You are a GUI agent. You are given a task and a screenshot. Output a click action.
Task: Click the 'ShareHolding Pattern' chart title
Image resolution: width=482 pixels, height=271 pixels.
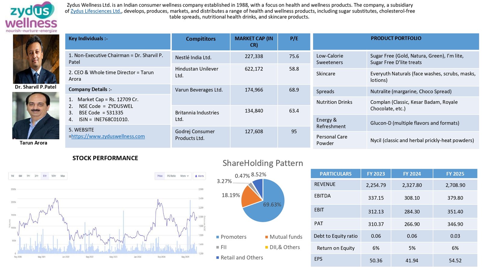coord(263,163)
